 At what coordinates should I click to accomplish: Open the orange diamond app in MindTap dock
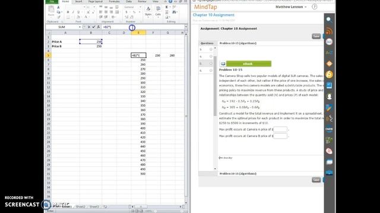(329, 64)
